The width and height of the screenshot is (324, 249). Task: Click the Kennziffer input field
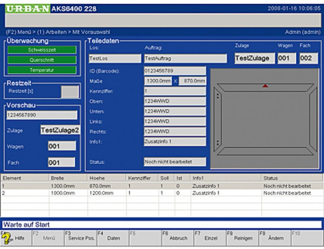coord(175,91)
